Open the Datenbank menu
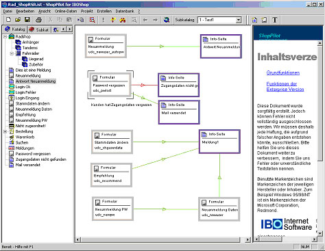 tap(125, 11)
